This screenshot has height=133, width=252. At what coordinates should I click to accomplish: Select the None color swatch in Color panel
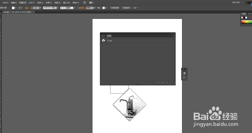pos(242,18)
